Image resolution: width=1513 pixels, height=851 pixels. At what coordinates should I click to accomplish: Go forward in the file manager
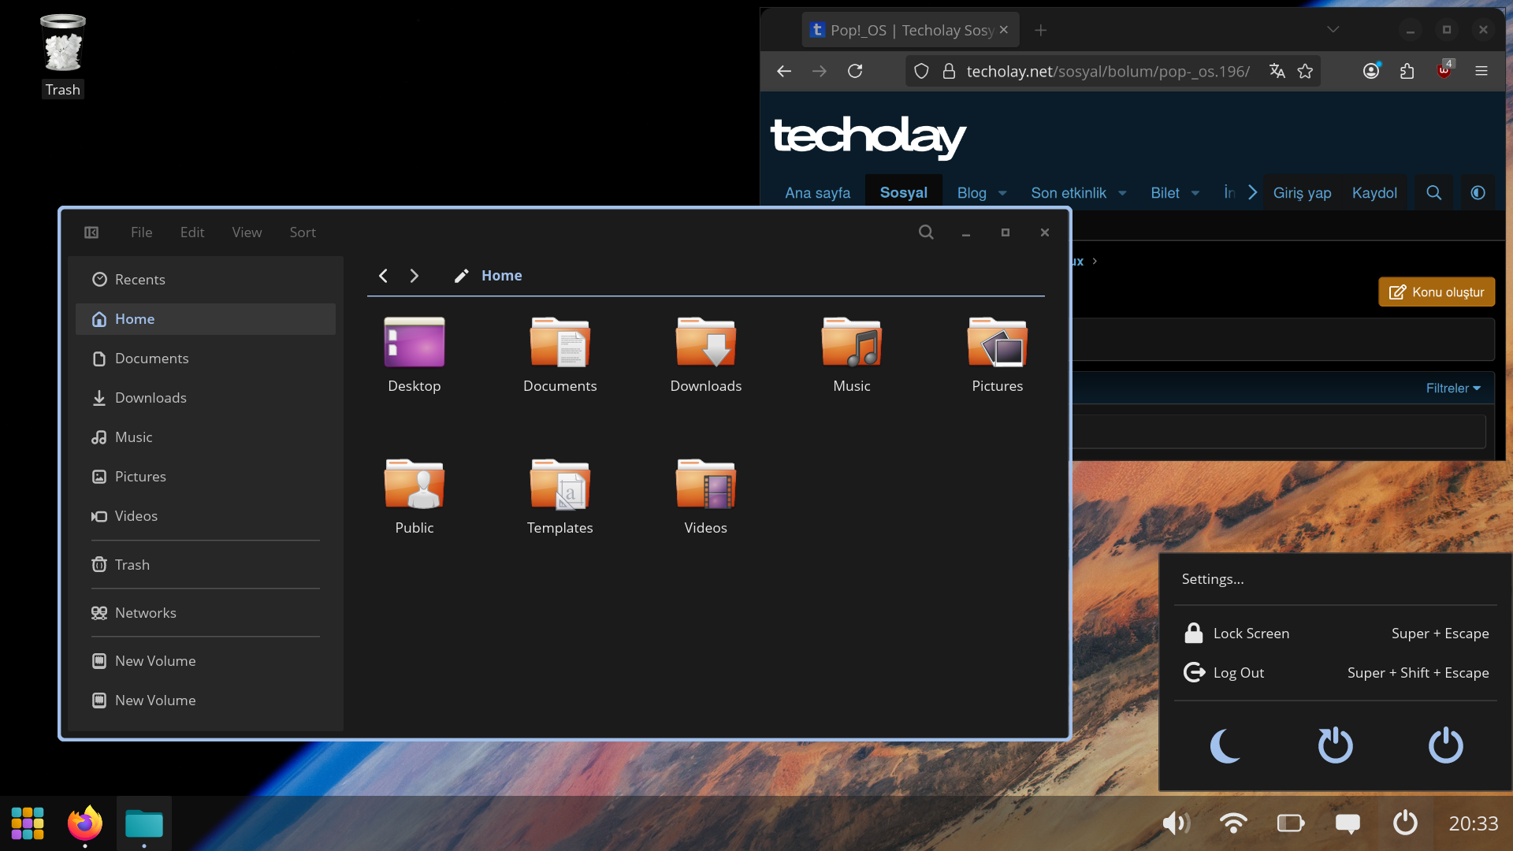click(x=414, y=276)
